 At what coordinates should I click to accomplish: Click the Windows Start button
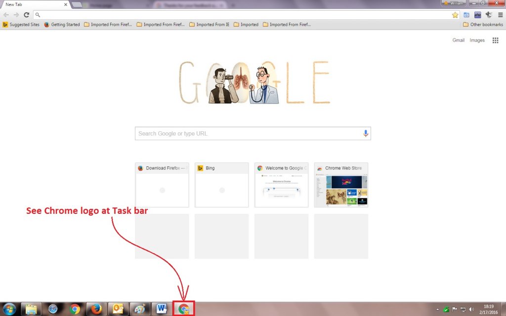coord(9,309)
